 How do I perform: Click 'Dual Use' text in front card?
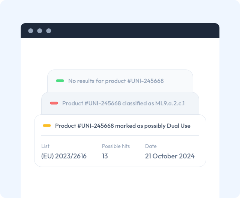tap(178, 126)
